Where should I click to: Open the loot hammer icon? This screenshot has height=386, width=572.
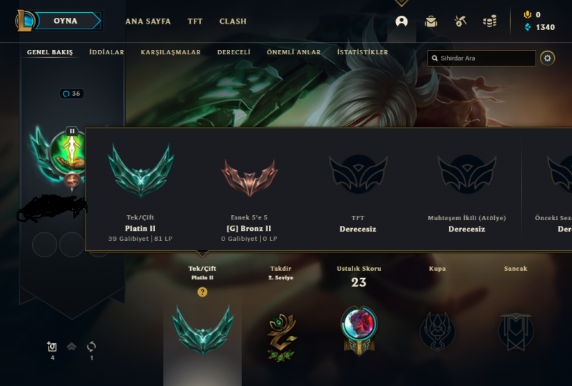point(460,21)
